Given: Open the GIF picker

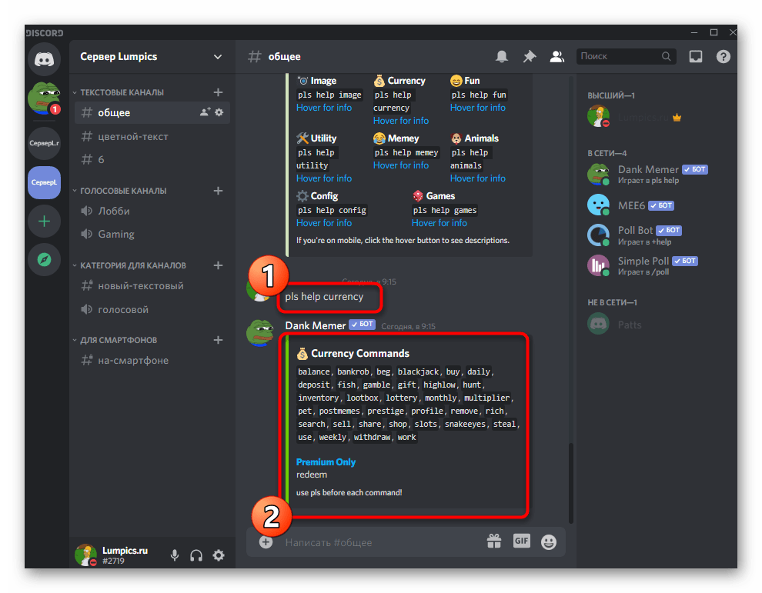Looking at the screenshot, I should [x=522, y=541].
